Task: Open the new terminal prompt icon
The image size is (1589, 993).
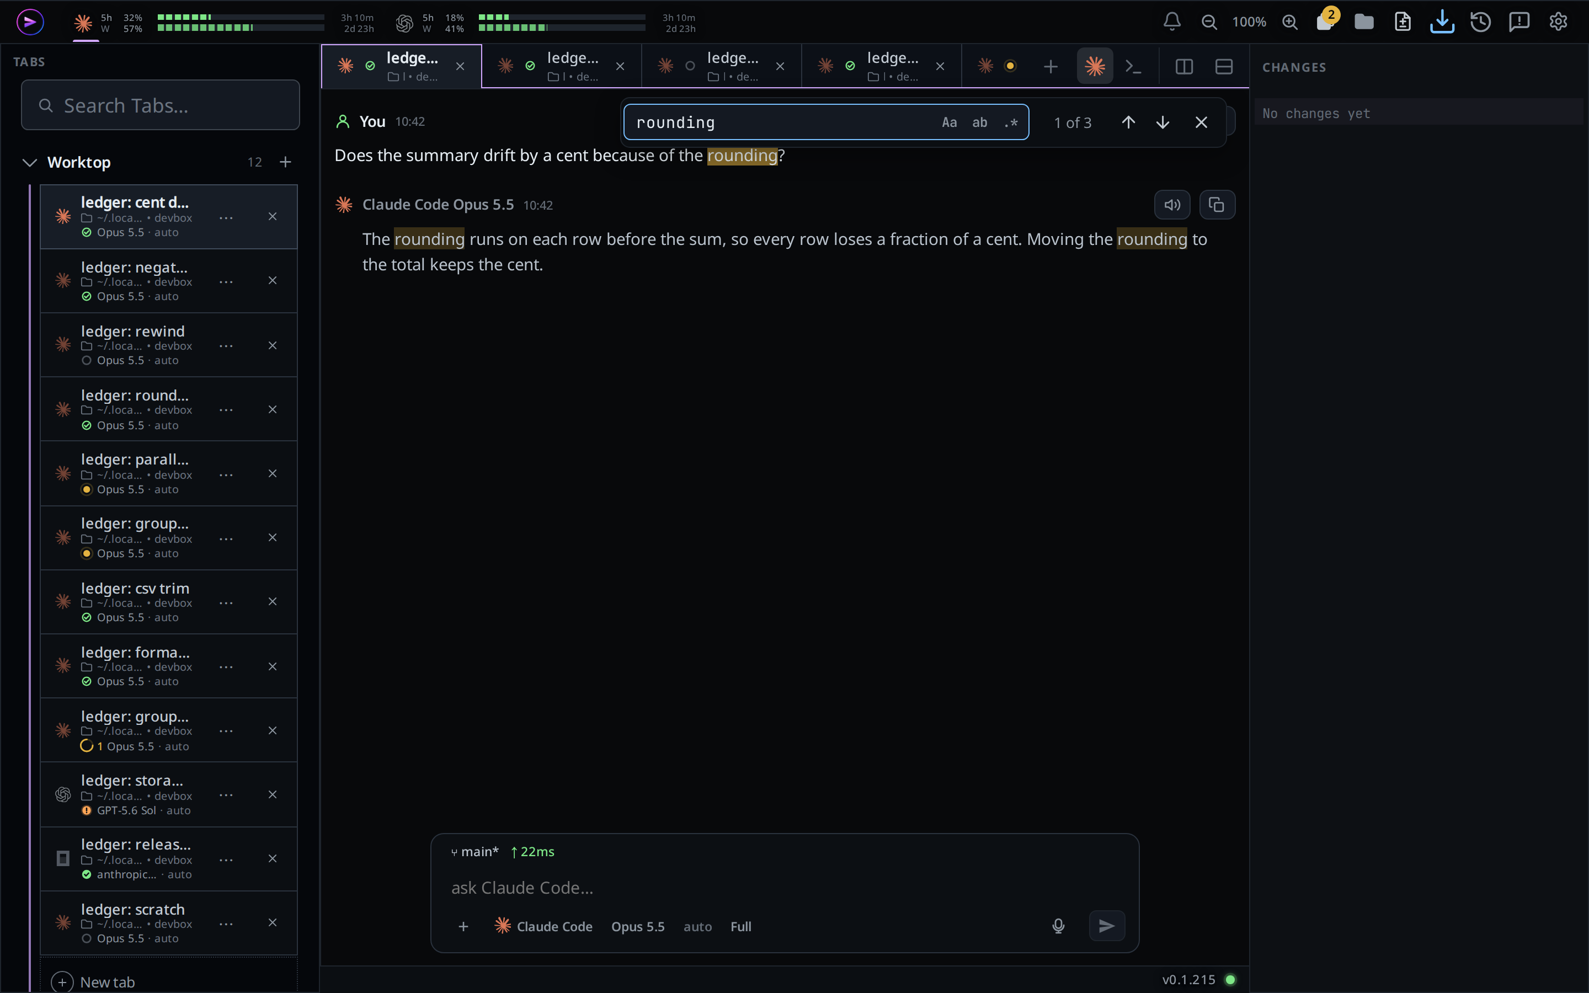Action: 1133,66
